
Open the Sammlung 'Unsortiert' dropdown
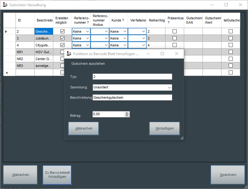(x=169, y=87)
